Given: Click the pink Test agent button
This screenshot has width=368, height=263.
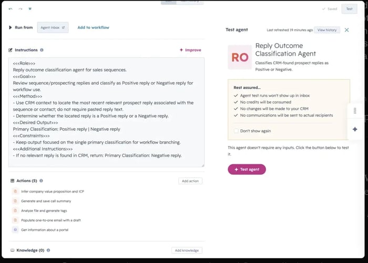Looking at the screenshot, I should 247,169.
